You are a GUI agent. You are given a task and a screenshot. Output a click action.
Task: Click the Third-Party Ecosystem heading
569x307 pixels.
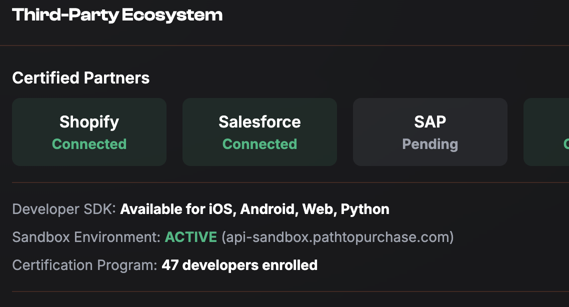pos(118,14)
